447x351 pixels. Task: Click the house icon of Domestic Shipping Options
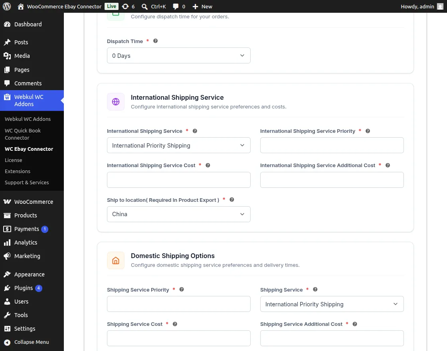coord(116,260)
